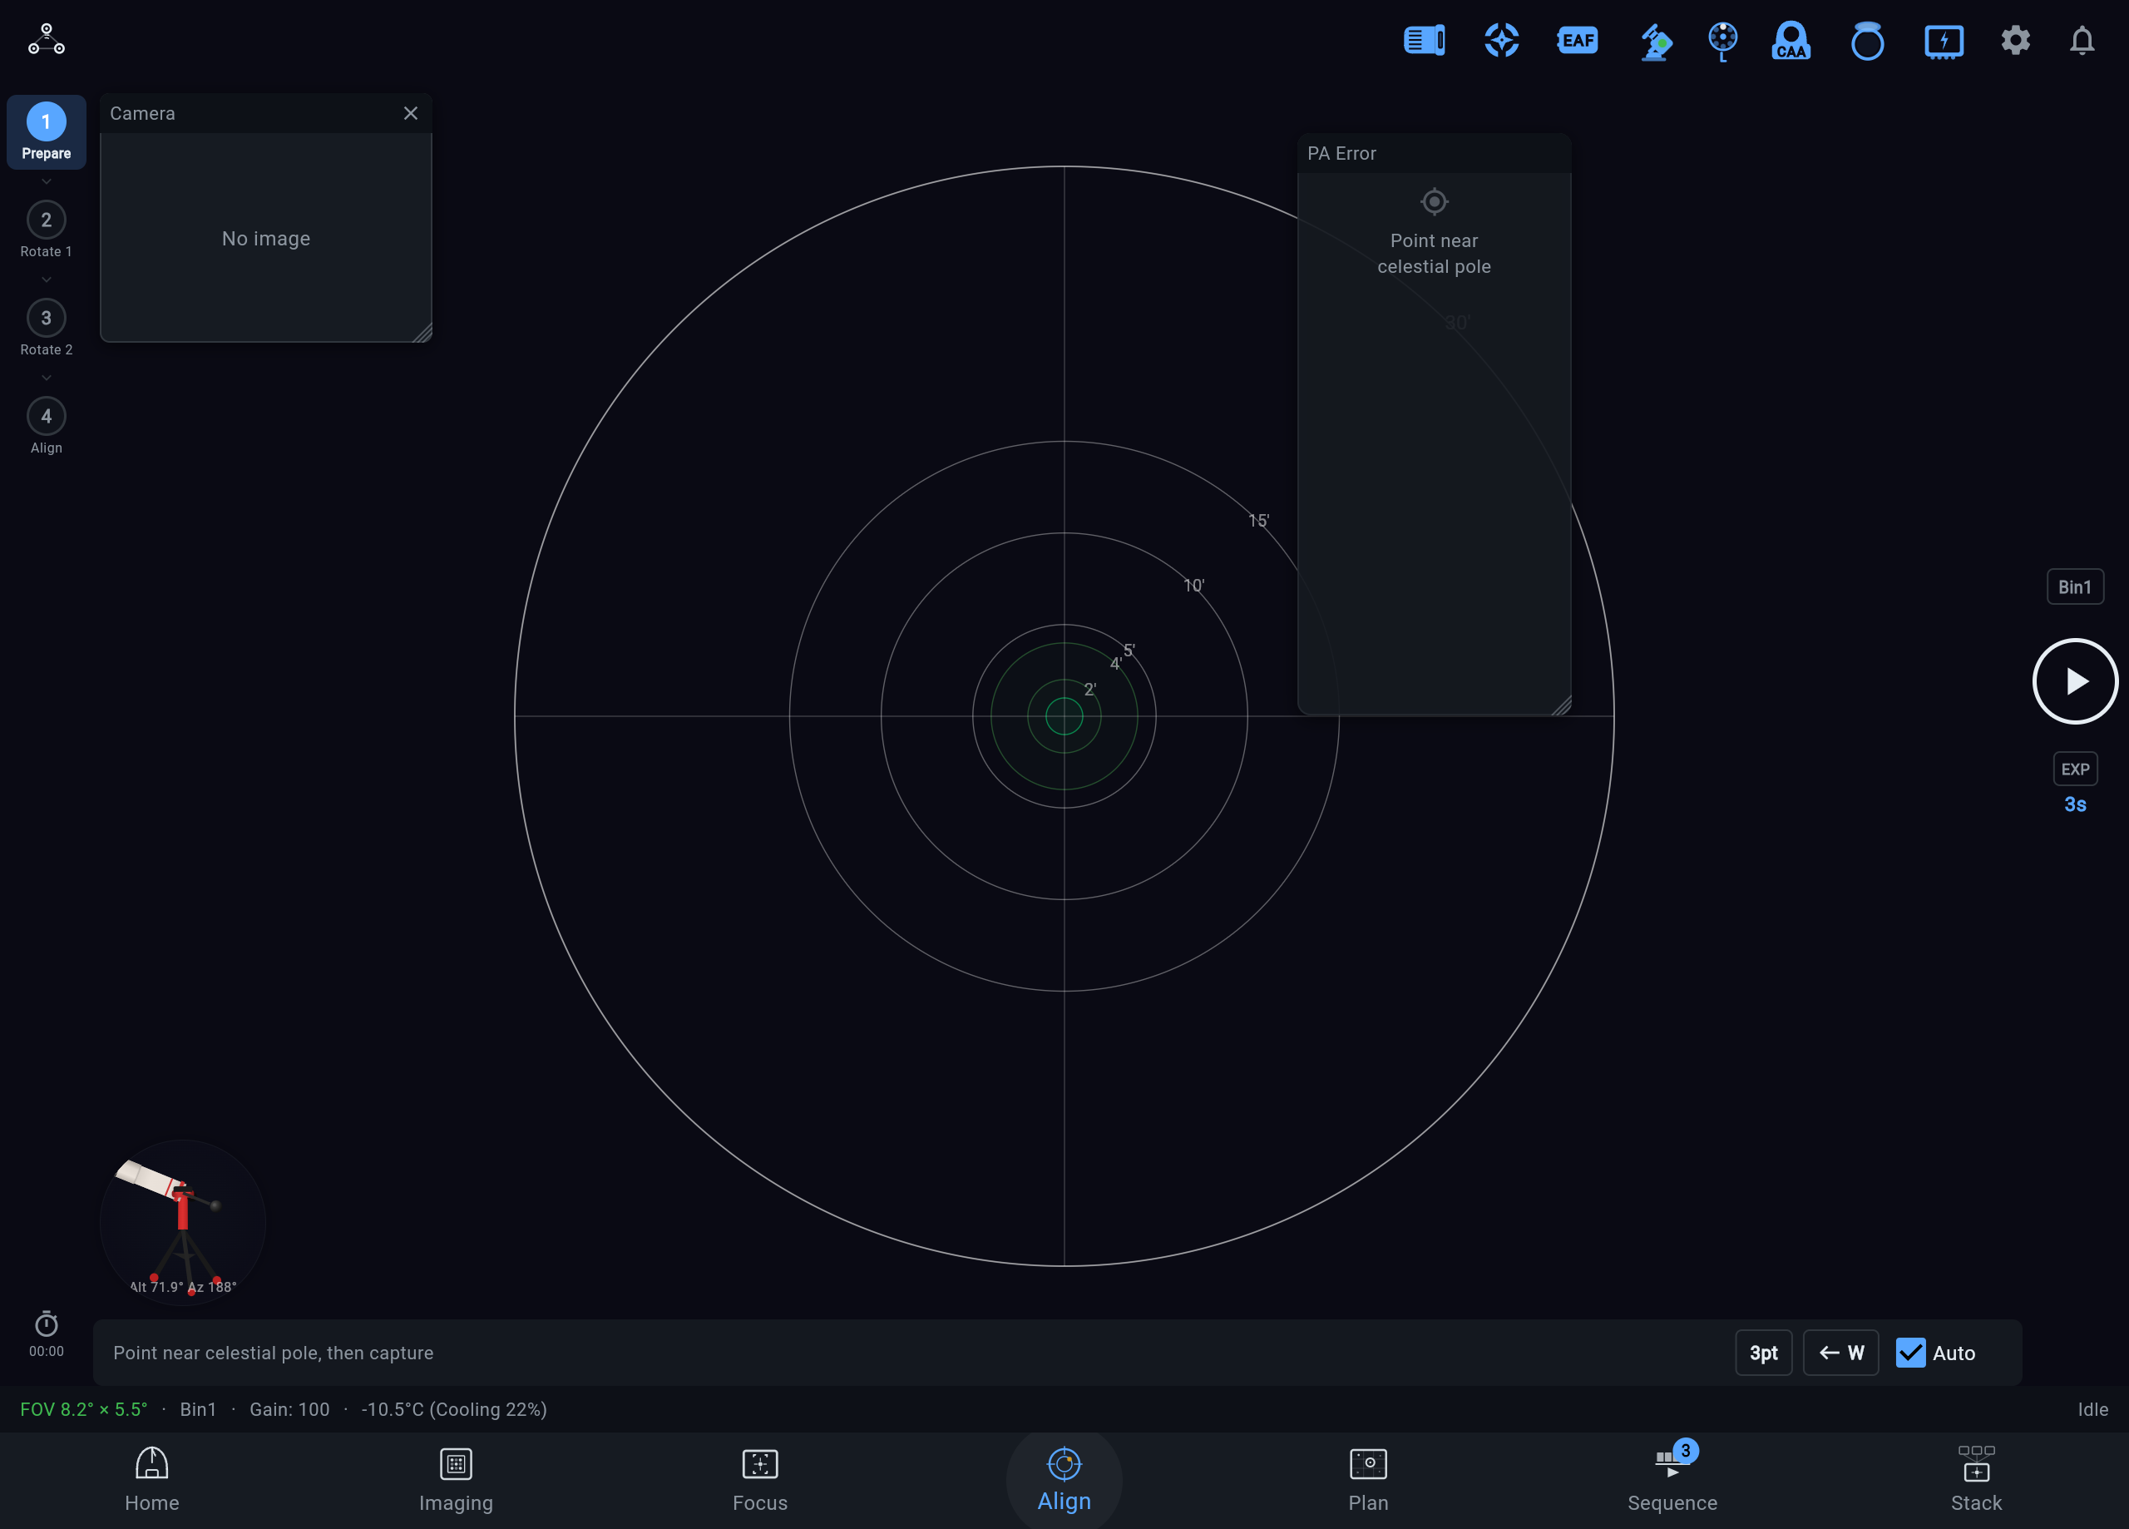This screenshot has height=1529, width=2129.
Task: Click the 3s exposure value
Action: (2075, 804)
